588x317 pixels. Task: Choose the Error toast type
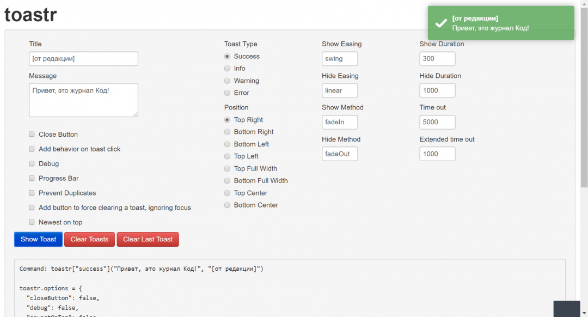tap(228, 93)
